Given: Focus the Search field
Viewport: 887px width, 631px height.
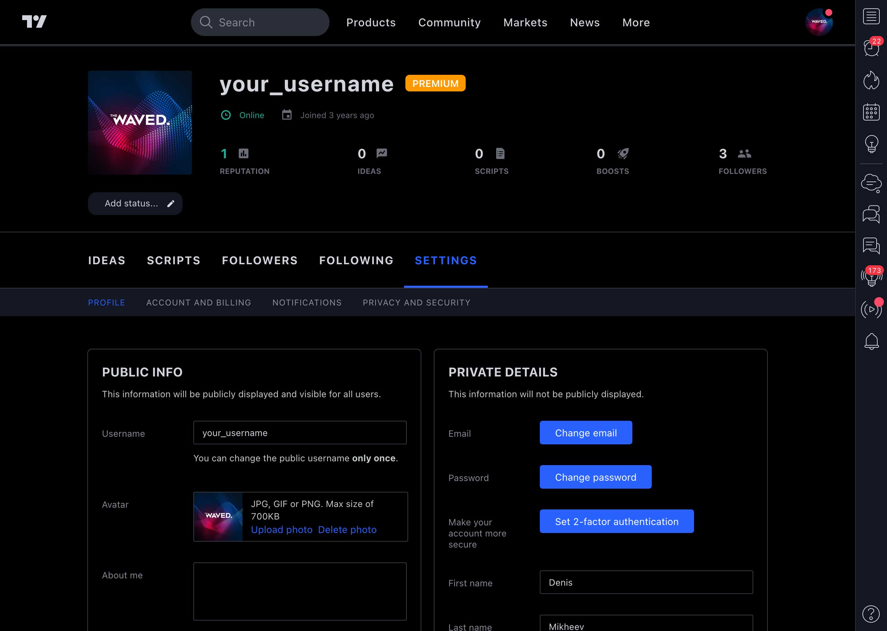Looking at the screenshot, I should tap(260, 22).
